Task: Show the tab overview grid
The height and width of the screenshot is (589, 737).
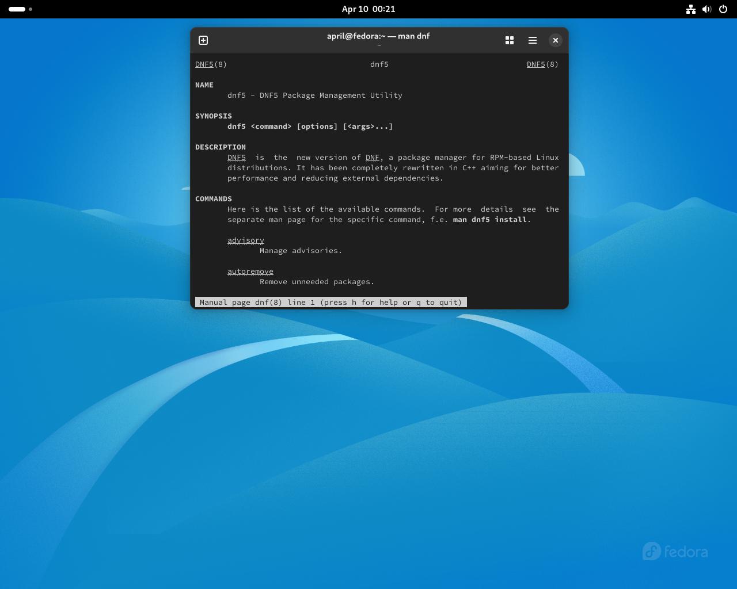Action: click(x=510, y=40)
